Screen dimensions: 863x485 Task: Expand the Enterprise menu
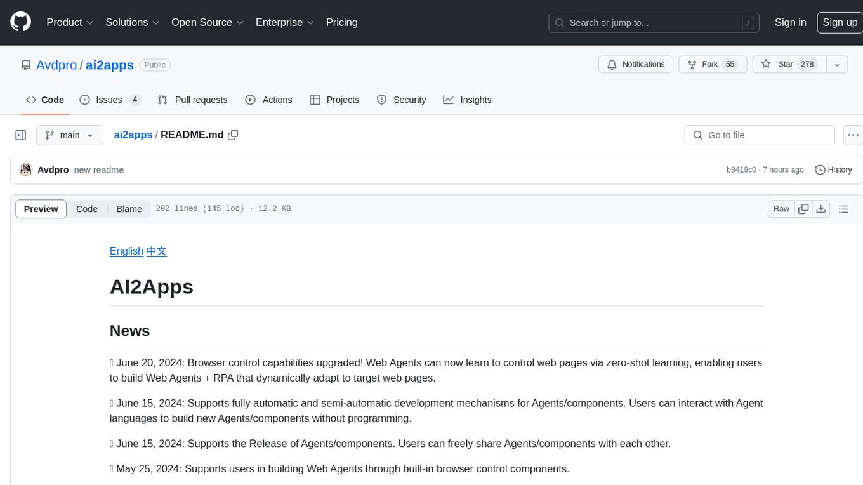pyautogui.click(x=285, y=22)
